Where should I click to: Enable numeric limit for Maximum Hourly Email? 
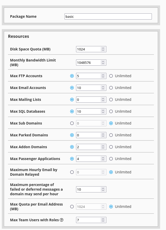[72, 172]
